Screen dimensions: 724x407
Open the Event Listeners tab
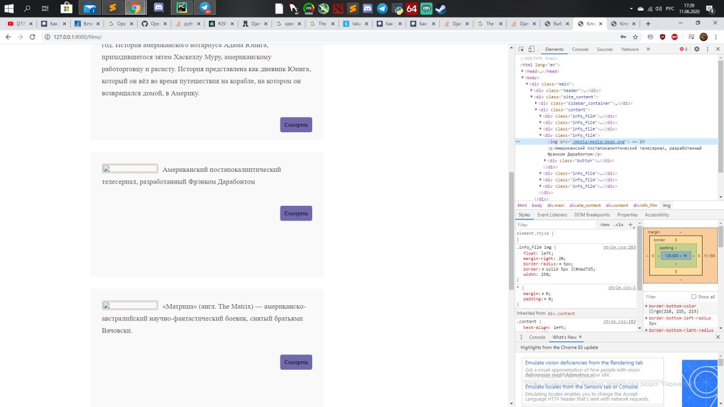tap(552, 215)
